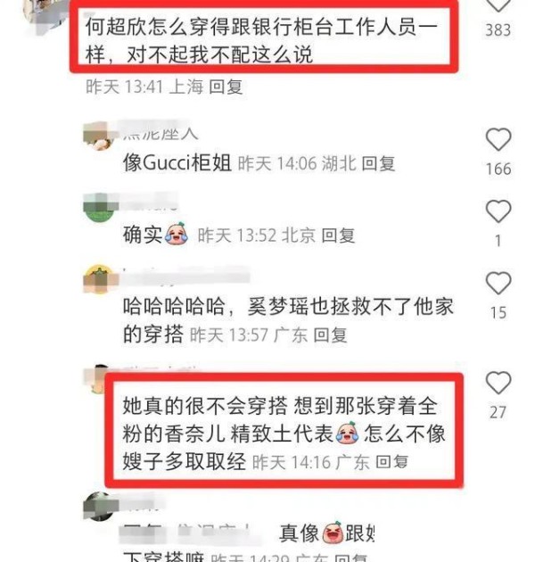Tap 回复 on the 北京 13:52 comment
535x562 pixels.
pos(338,236)
